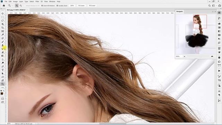Click the Navigator zoom slider handle

200,57
